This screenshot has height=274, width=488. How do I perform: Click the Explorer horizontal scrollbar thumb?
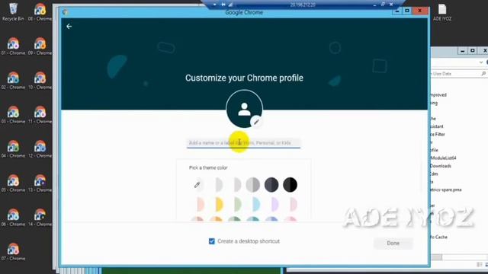(x=437, y=257)
